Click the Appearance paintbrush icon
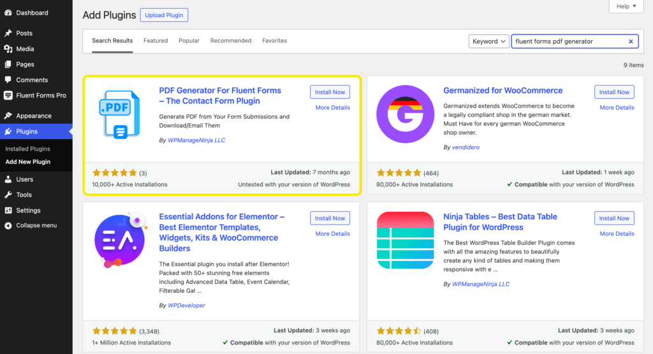Viewport: 653px width, 354px height. point(8,116)
